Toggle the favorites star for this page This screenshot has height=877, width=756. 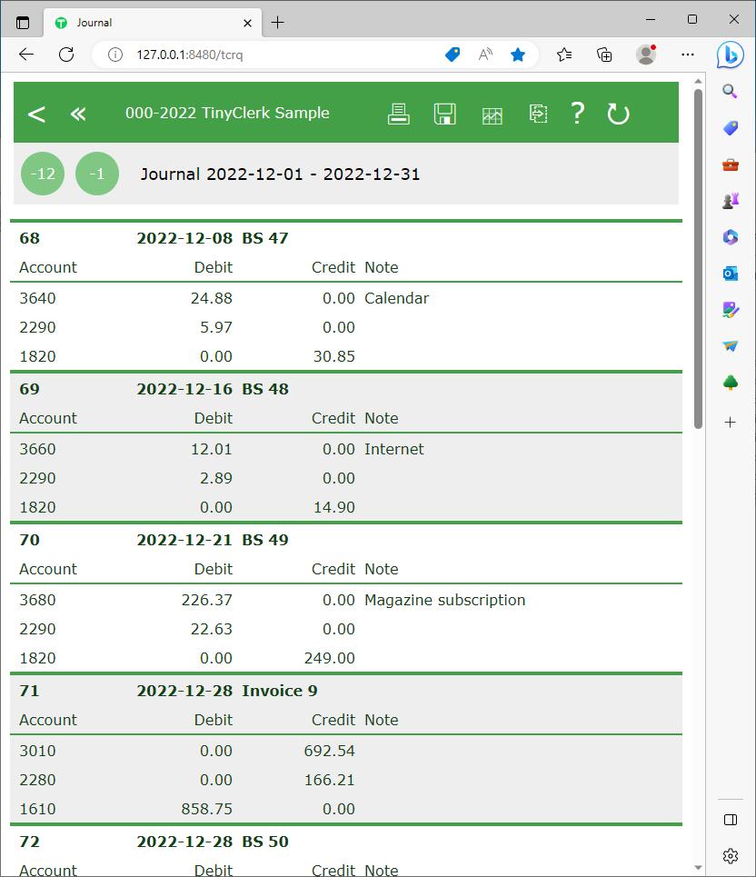[518, 55]
